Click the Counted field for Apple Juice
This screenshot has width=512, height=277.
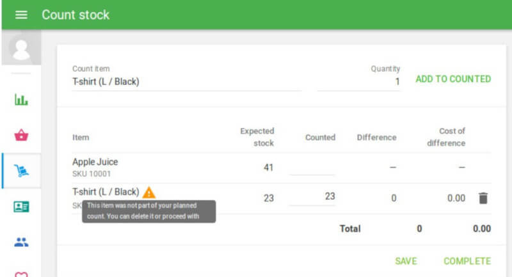[312, 168]
